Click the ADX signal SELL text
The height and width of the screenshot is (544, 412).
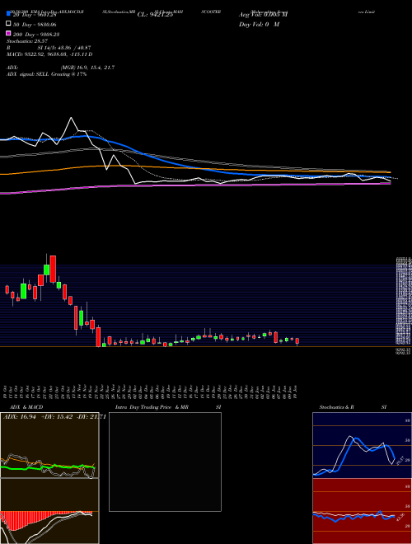pos(46,74)
